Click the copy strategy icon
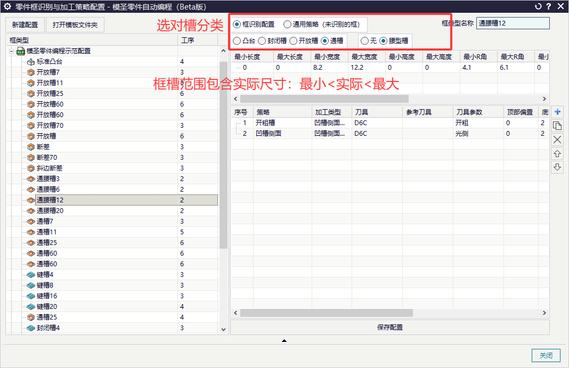 click(557, 126)
